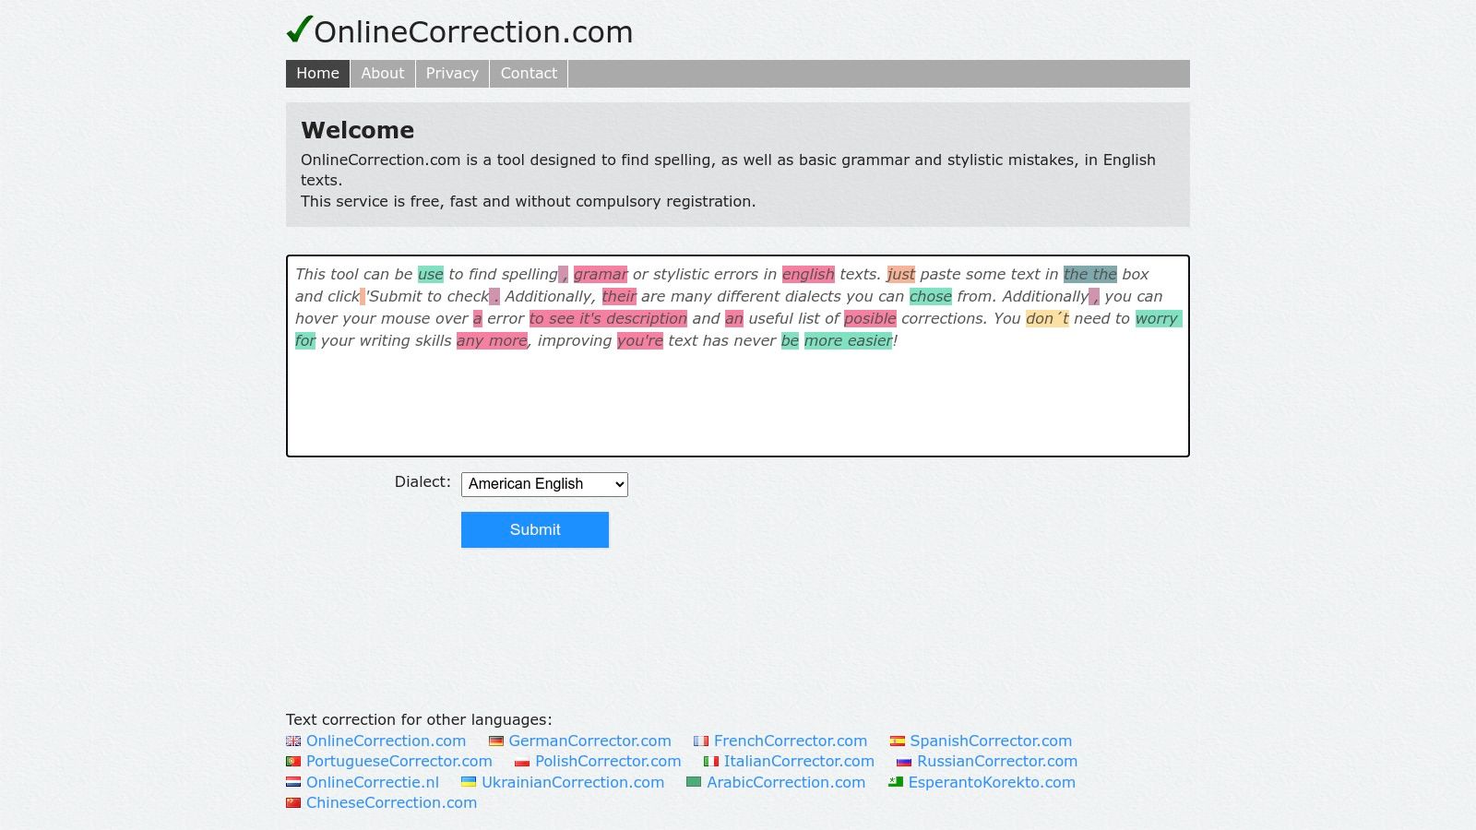
Task: Click the highlighted word "posible"
Action: (870, 318)
